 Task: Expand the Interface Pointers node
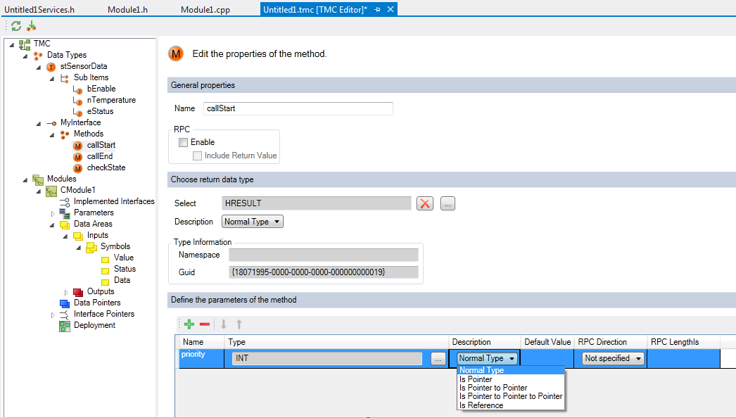53,315
